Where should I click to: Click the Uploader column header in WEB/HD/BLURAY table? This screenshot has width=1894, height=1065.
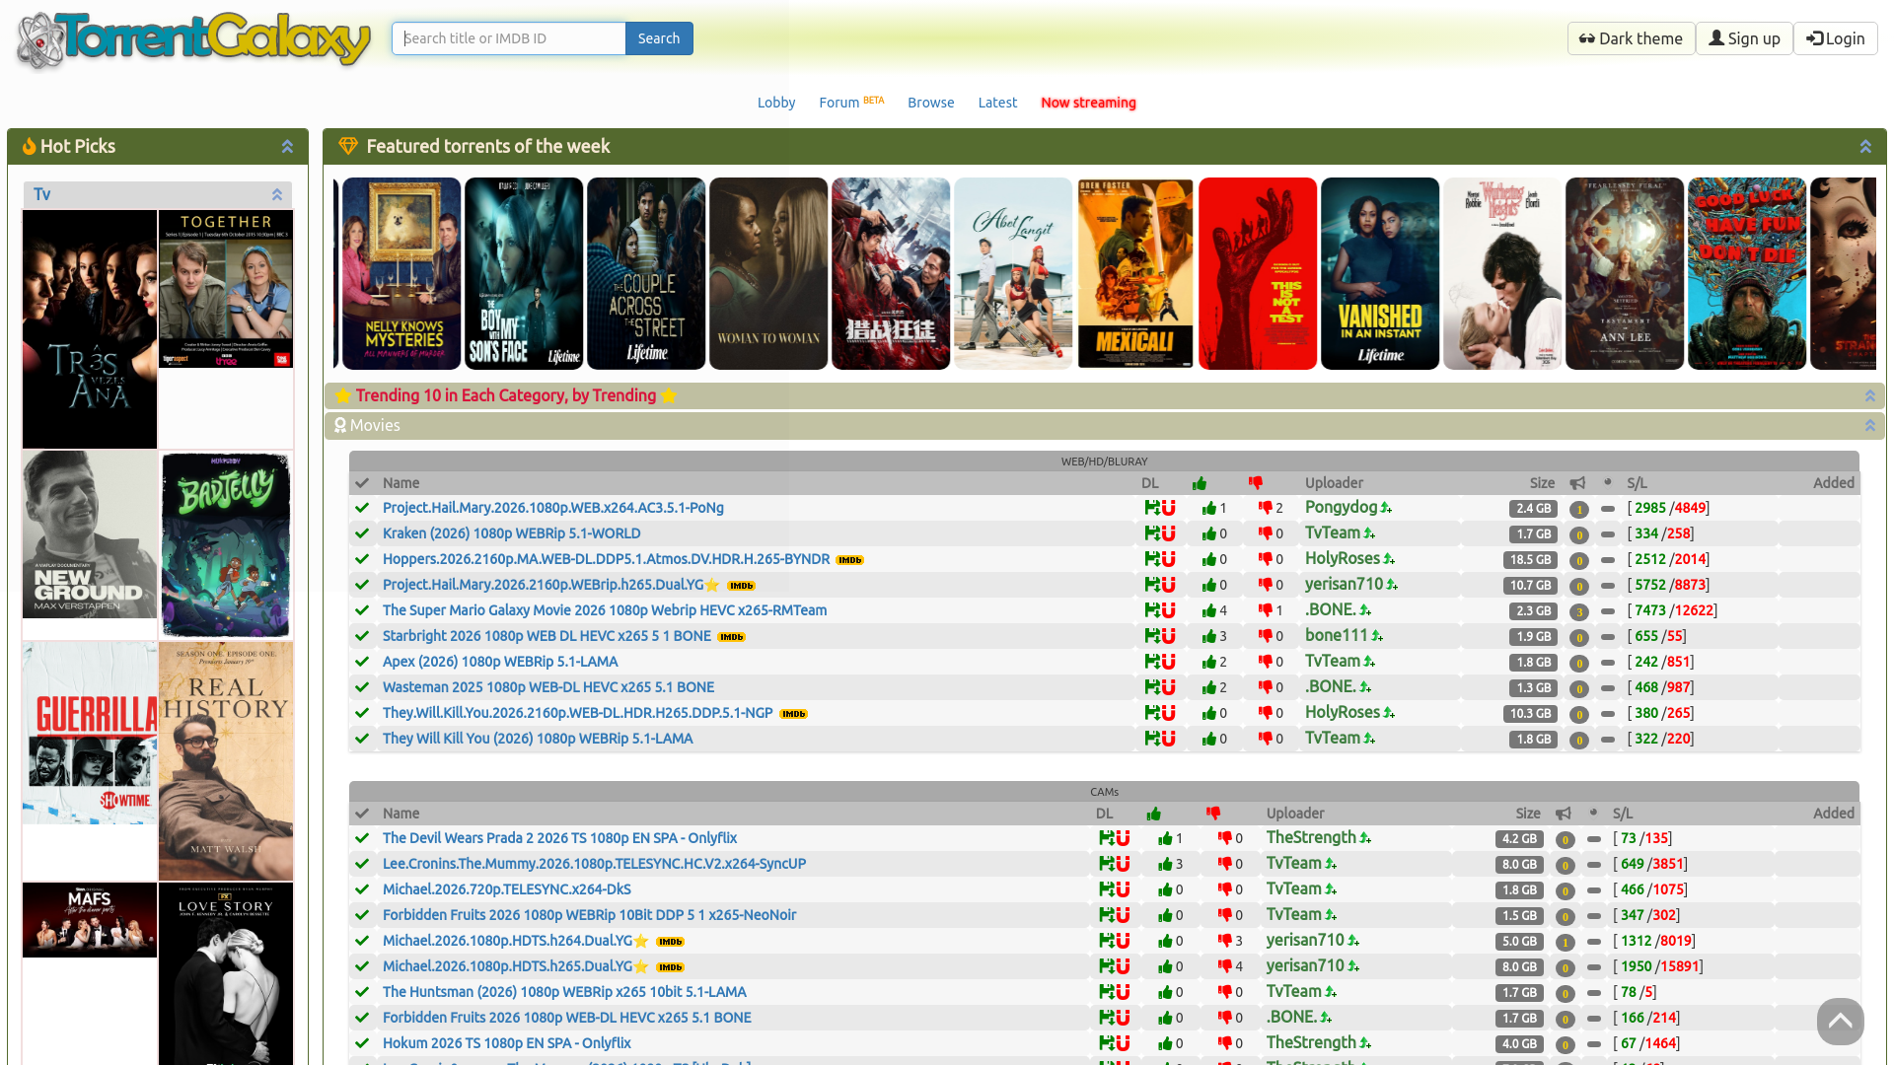click(1334, 483)
